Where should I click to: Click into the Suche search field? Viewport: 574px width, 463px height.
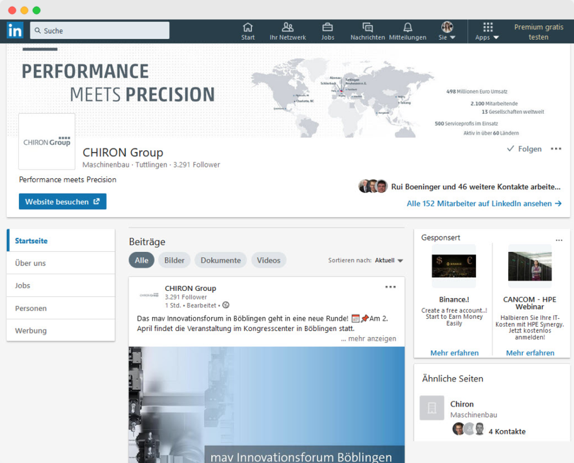pyautogui.click(x=100, y=30)
